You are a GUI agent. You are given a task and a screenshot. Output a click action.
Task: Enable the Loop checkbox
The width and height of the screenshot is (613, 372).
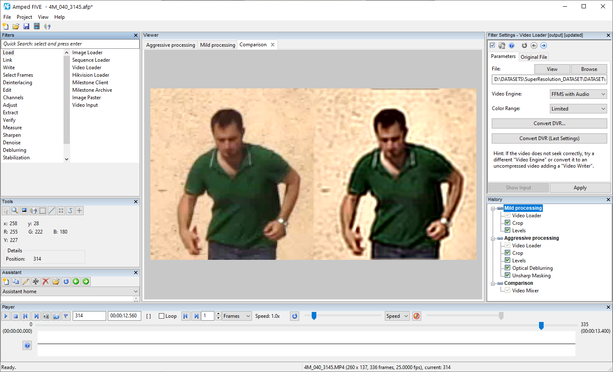(x=161, y=316)
